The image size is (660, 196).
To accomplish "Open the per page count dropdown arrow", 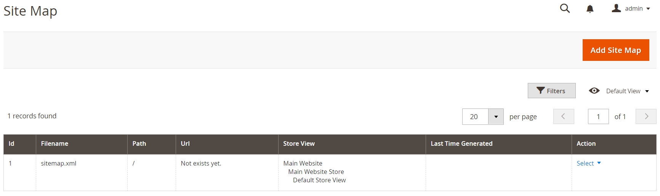I will [496, 116].
